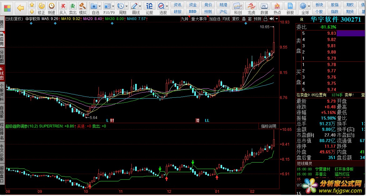Click the yellow up arrow button
The width and height of the screenshot is (367, 196).
click(32, 5)
